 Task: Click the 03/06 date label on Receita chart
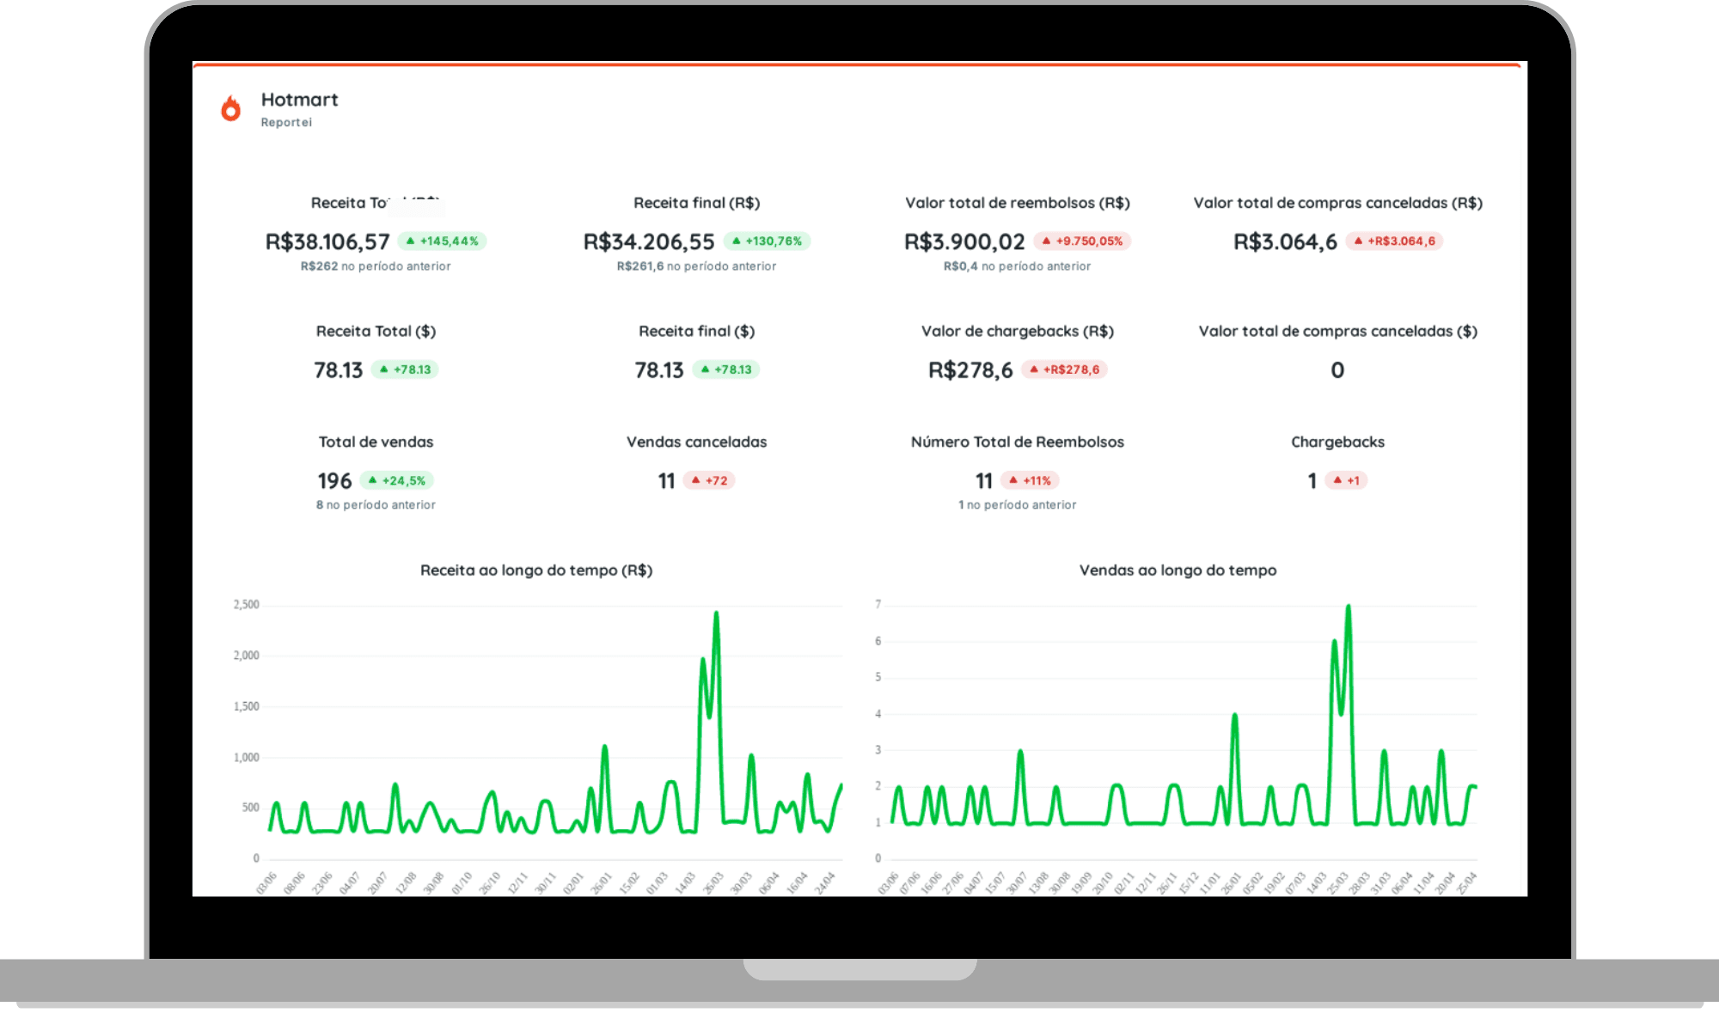point(267,880)
